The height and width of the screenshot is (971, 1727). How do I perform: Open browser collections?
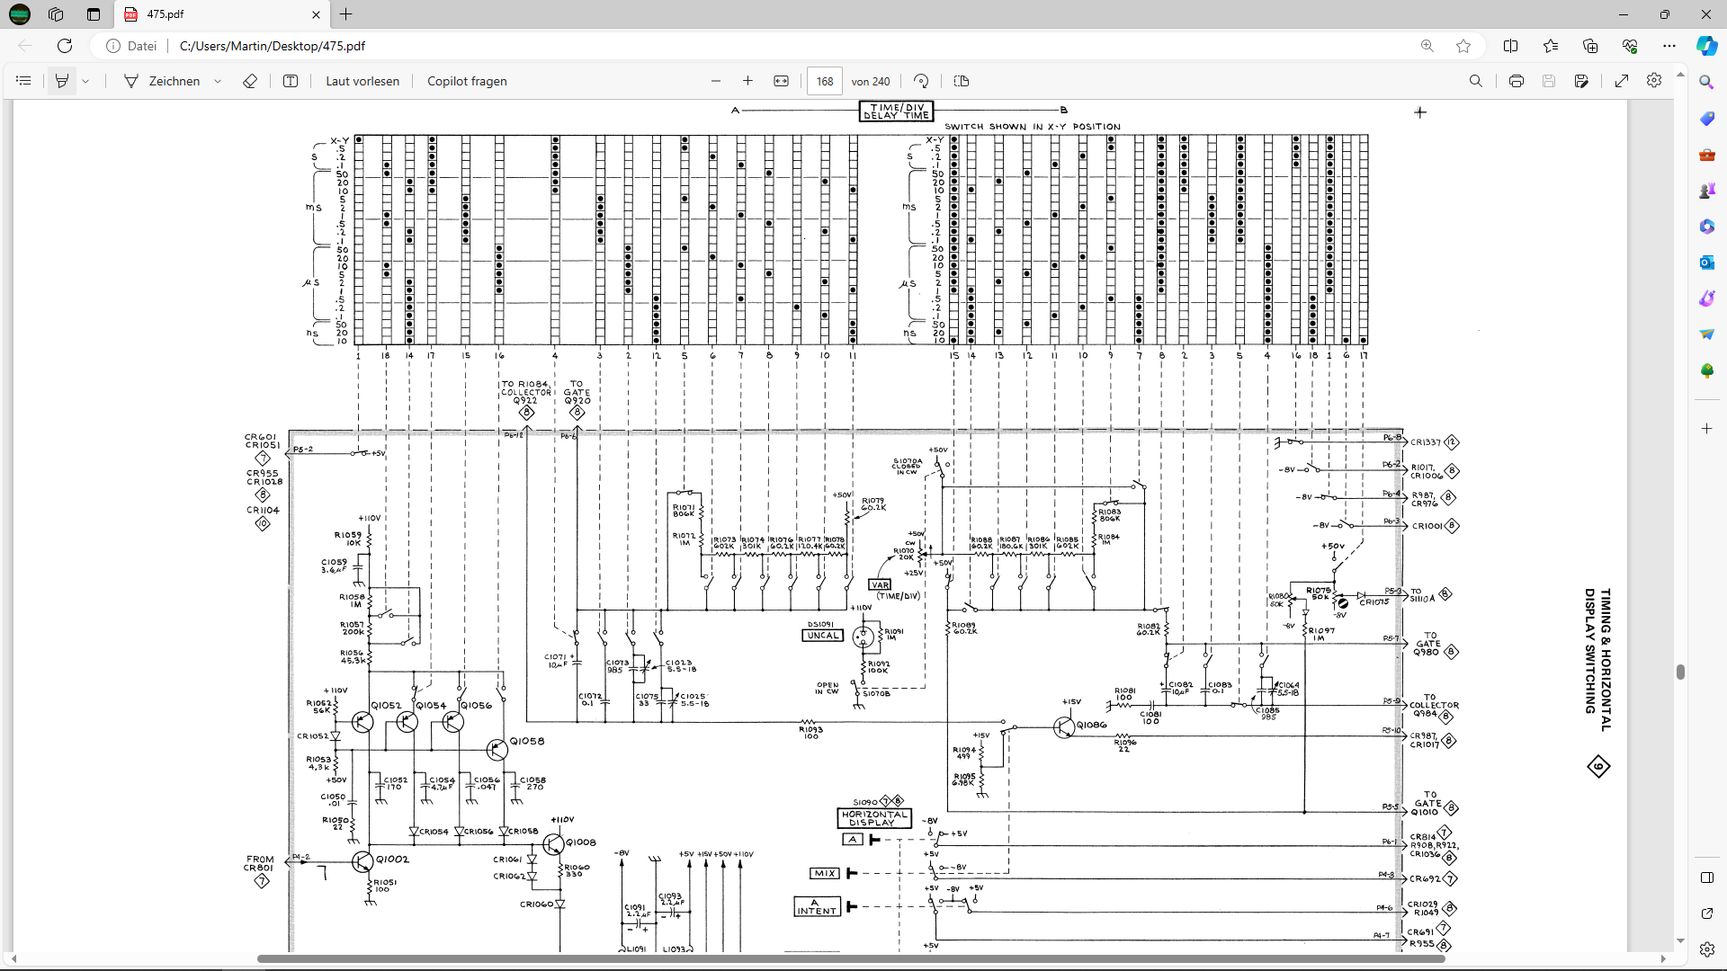1590,46
